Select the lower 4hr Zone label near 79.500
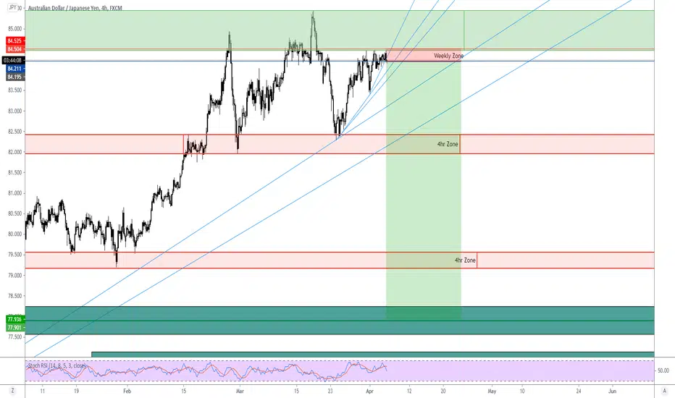675x398 pixels. click(466, 261)
